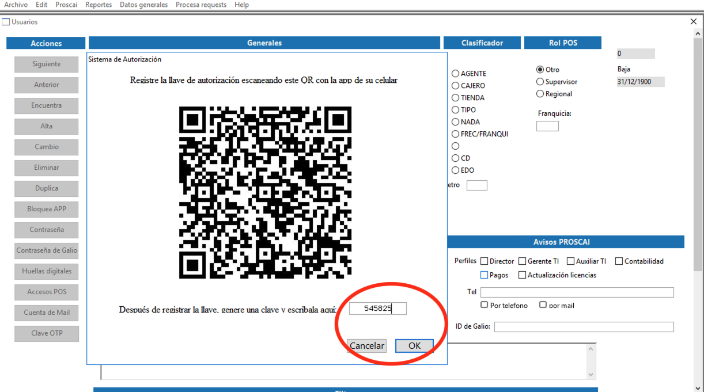Select the EDO classifier option

tap(455, 170)
